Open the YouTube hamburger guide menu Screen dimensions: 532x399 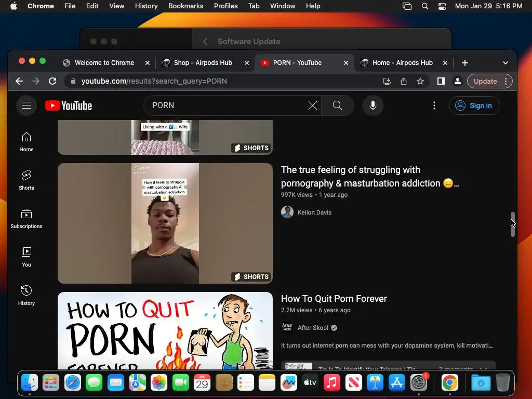[x=26, y=105]
